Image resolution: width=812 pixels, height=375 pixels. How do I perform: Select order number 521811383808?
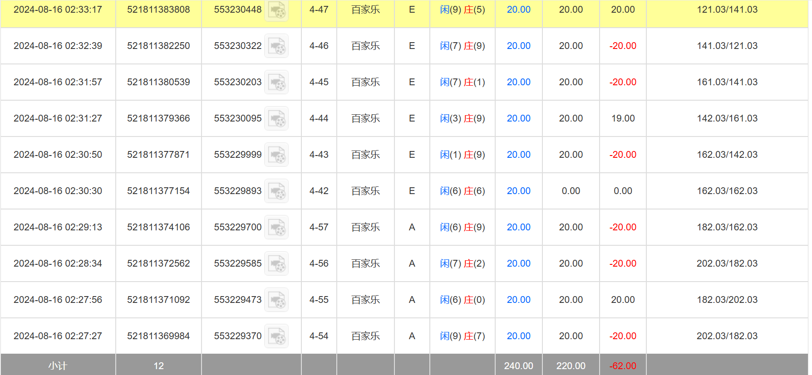pos(158,10)
